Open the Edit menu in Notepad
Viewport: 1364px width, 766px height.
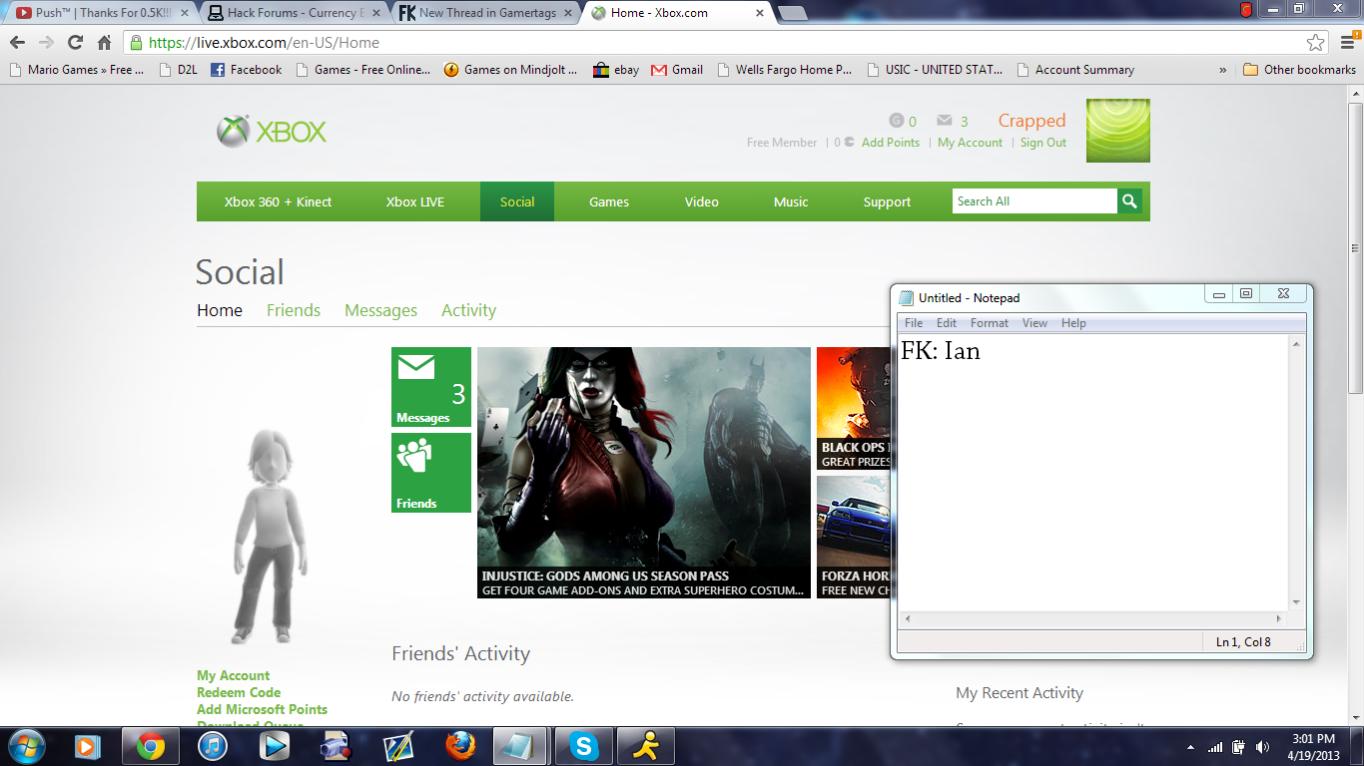[947, 323]
